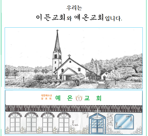Click the '입니다.' text in the heading
This screenshot has height=136, width=148.
coord(113,19)
